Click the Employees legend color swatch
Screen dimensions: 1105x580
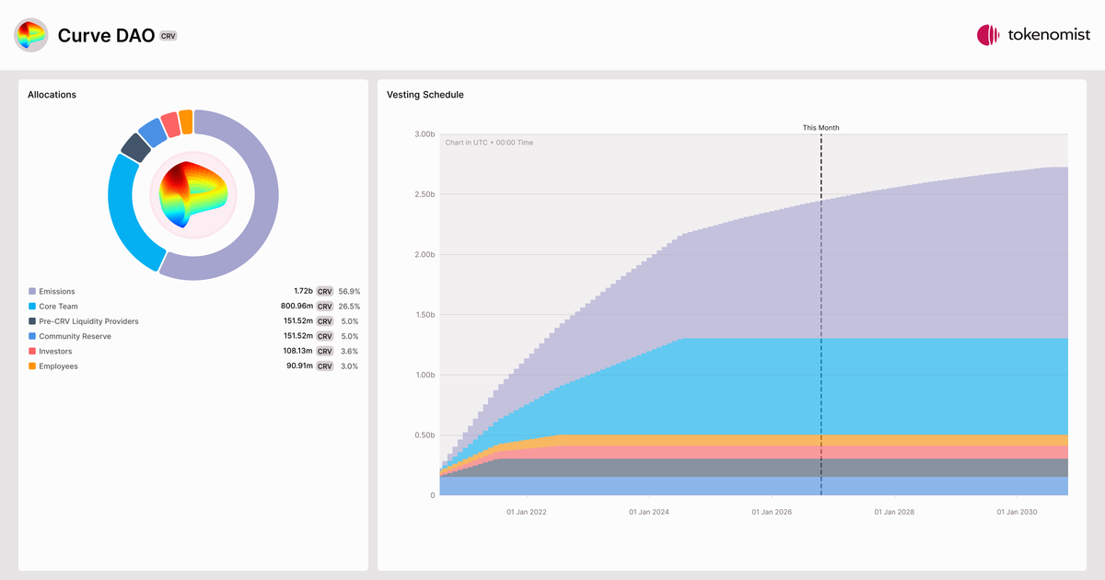32,366
